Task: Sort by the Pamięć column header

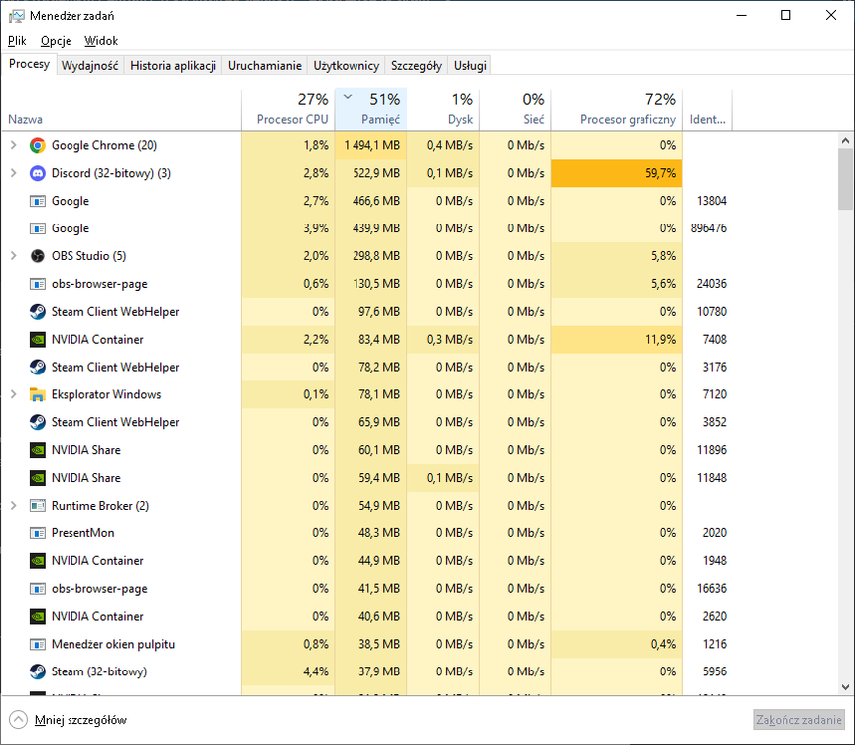Action: tap(370, 110)
